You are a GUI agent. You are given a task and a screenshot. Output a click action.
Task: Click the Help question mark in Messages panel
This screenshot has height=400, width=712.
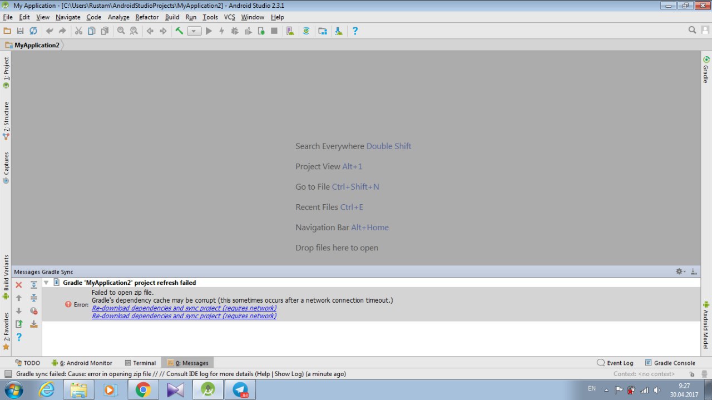[x=18, y=337]
